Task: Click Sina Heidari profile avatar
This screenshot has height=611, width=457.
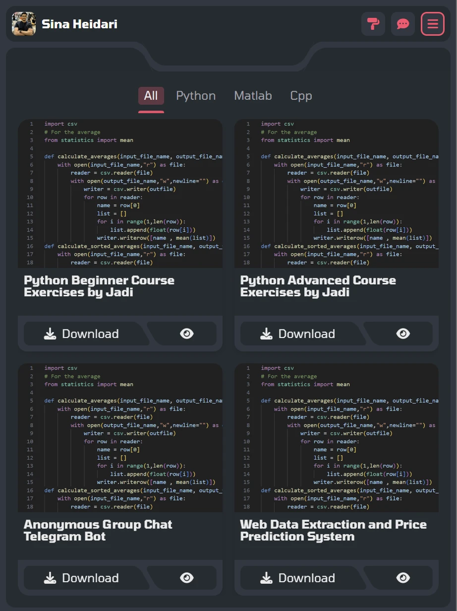Action: click(24, 24)
